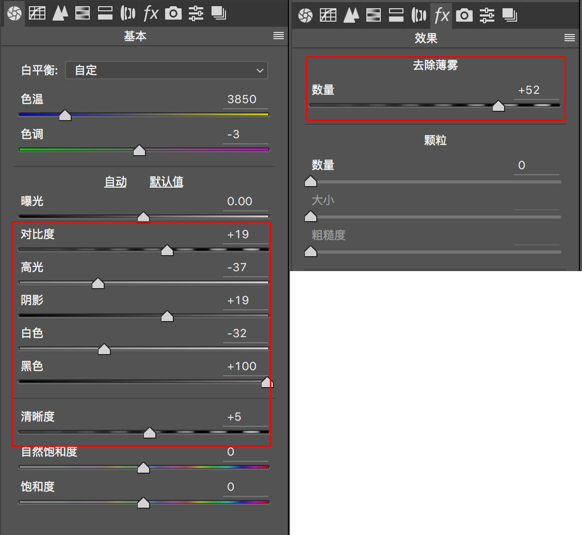Click the 阴影 slider handle
The height and width of the screenshot is (535, 582).
[x=167, y=316]
